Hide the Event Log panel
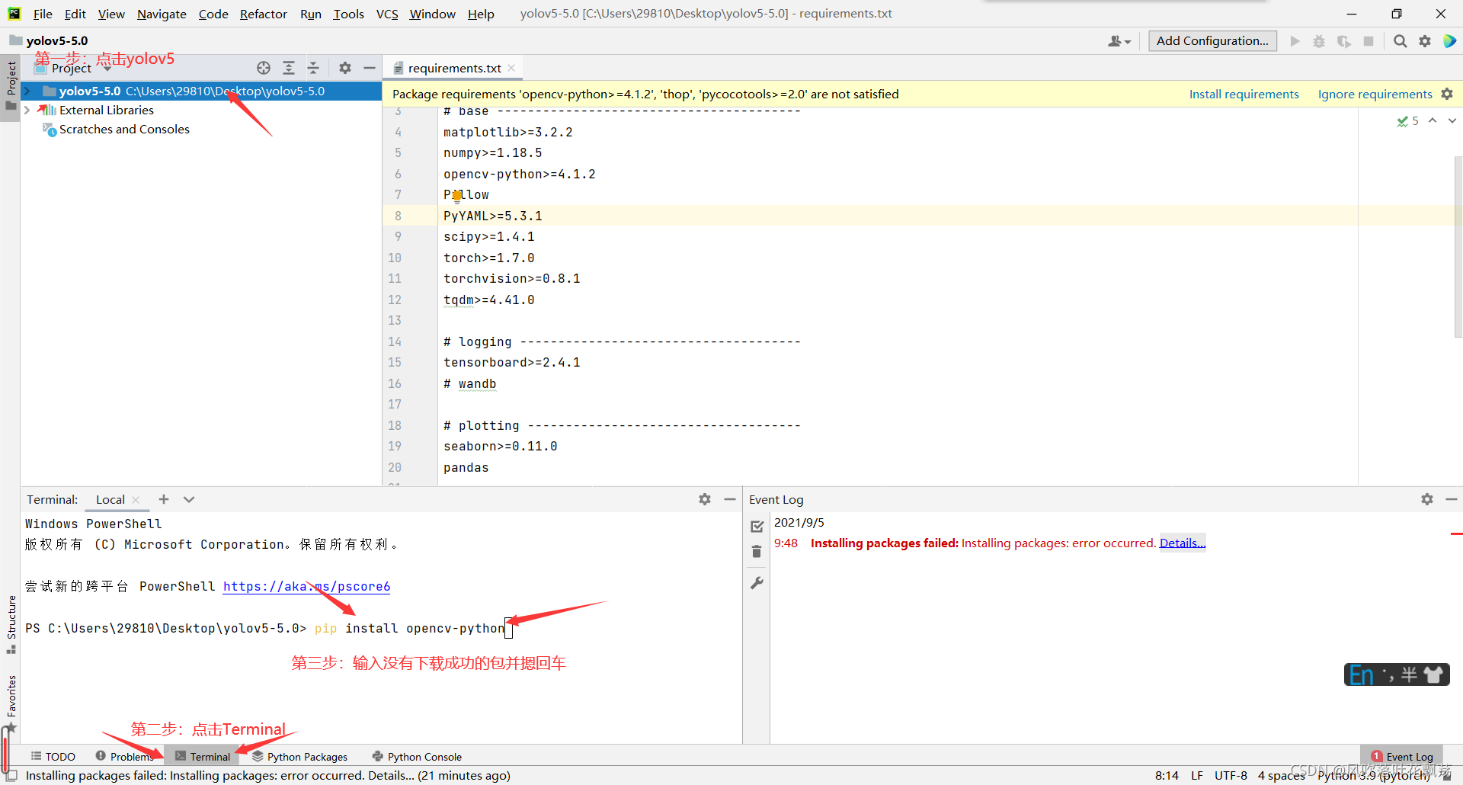This screenshot has width=1463, height=785. pyautogui.click(x=1452, y=499)
